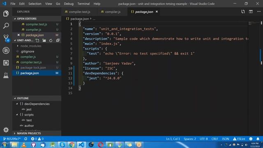The width and height of the screenshot is (263, 148).
Task: Click New Folder icon in explorer header
Action: coord(44,40)
